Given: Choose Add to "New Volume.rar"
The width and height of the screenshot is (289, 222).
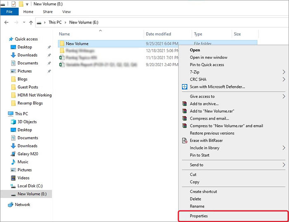Looking at the screenshot, I should point(212,111).
